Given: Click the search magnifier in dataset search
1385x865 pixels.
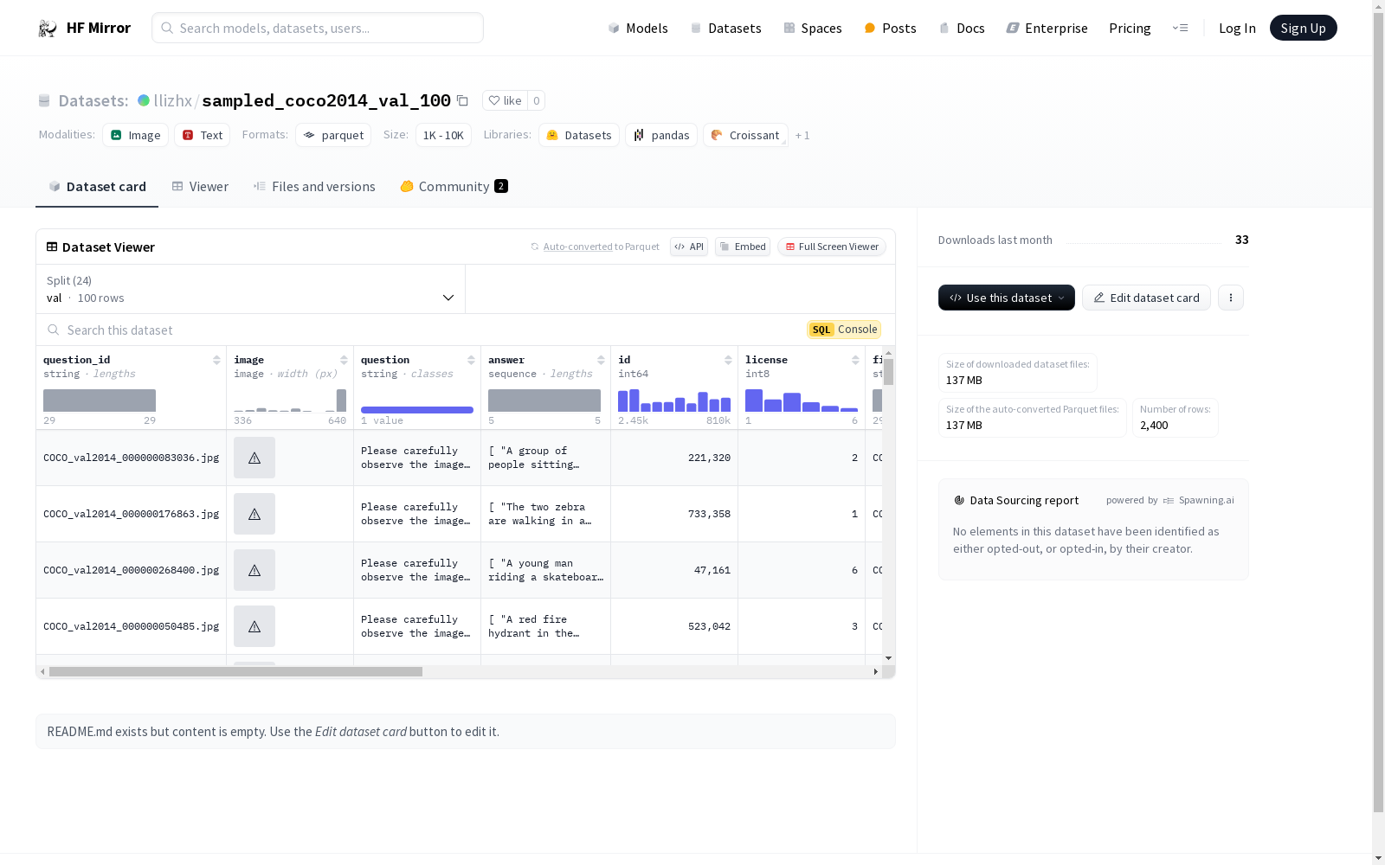Looking at the screenshot, I should (x=54, y=330).
